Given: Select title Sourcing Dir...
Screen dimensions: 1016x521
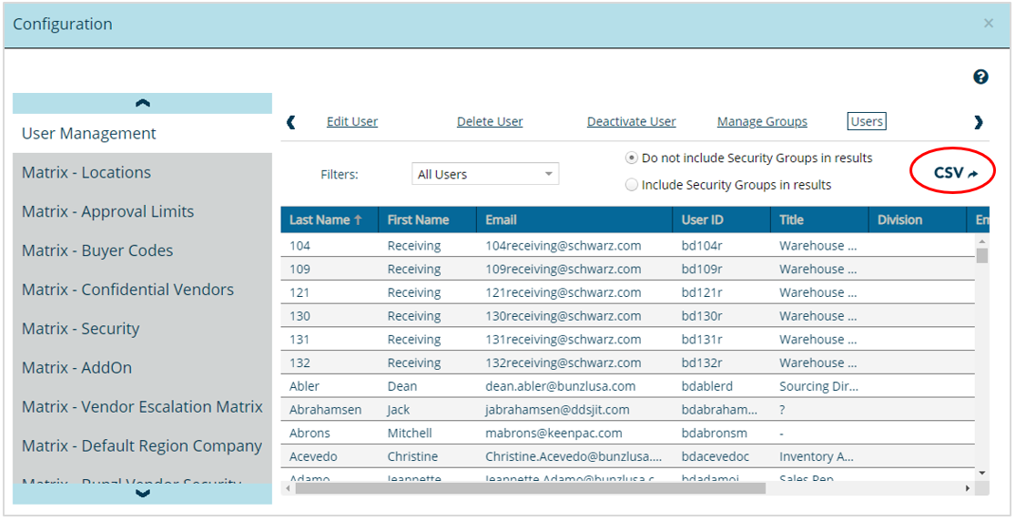Looking at the screenshot, I should pyautogui.click(x=819, y=387).
